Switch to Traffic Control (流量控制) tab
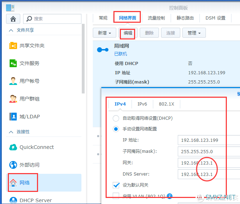The height and width of the screenshot is (204, 240). tap(156, 18)
